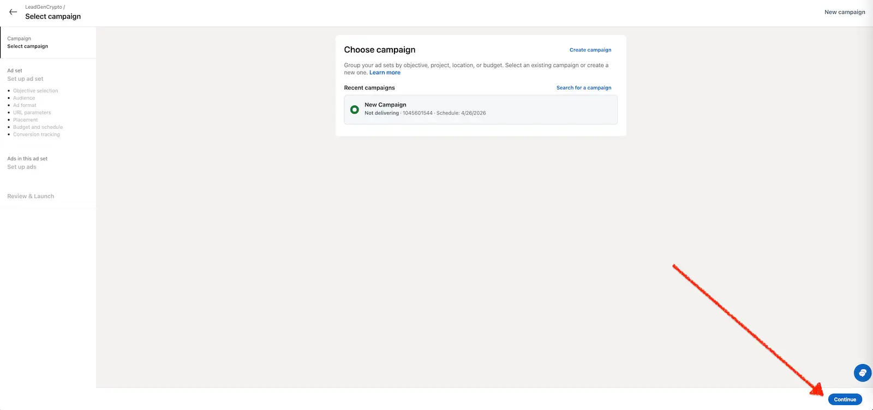Jump to Objective selection sidebar item
Viewport: 873px width, 410px height.
point(35,91)
